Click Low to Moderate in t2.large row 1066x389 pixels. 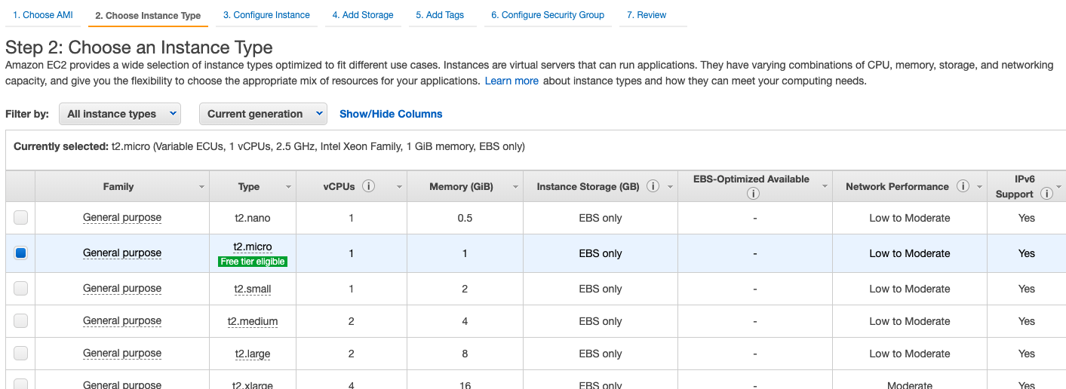click(x=910, y=354)
